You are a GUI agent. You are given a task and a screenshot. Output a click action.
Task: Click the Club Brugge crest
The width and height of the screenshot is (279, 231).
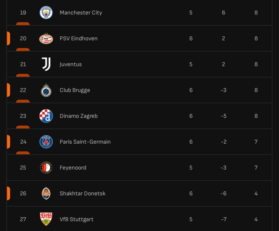pos(46,90)
